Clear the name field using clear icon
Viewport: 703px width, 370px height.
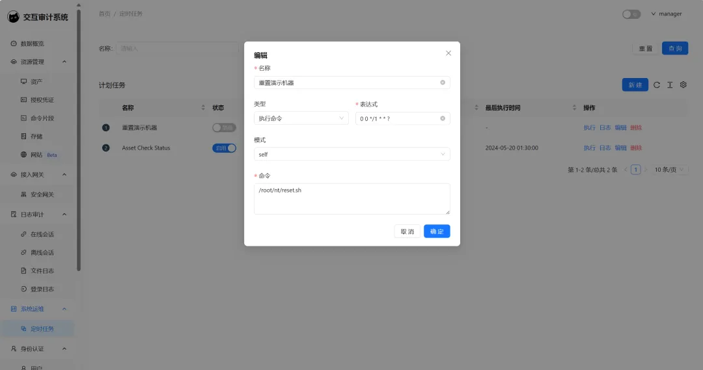click(x=443, y=83)
